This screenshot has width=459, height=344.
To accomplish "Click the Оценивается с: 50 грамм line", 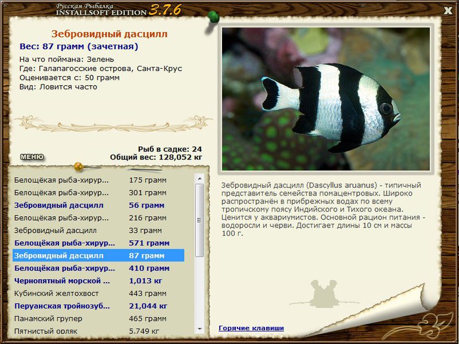I will tap(69, 78).
